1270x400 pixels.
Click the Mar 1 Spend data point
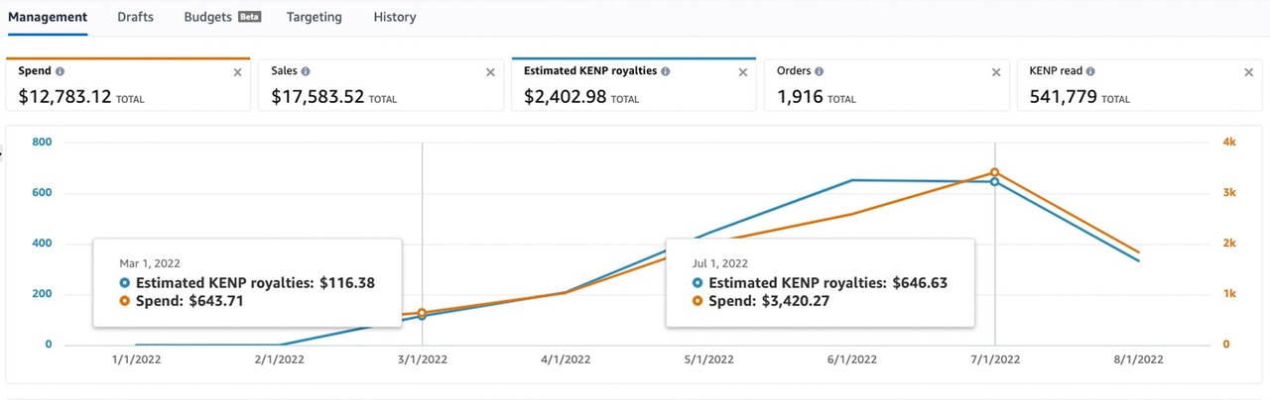[423, 313]
